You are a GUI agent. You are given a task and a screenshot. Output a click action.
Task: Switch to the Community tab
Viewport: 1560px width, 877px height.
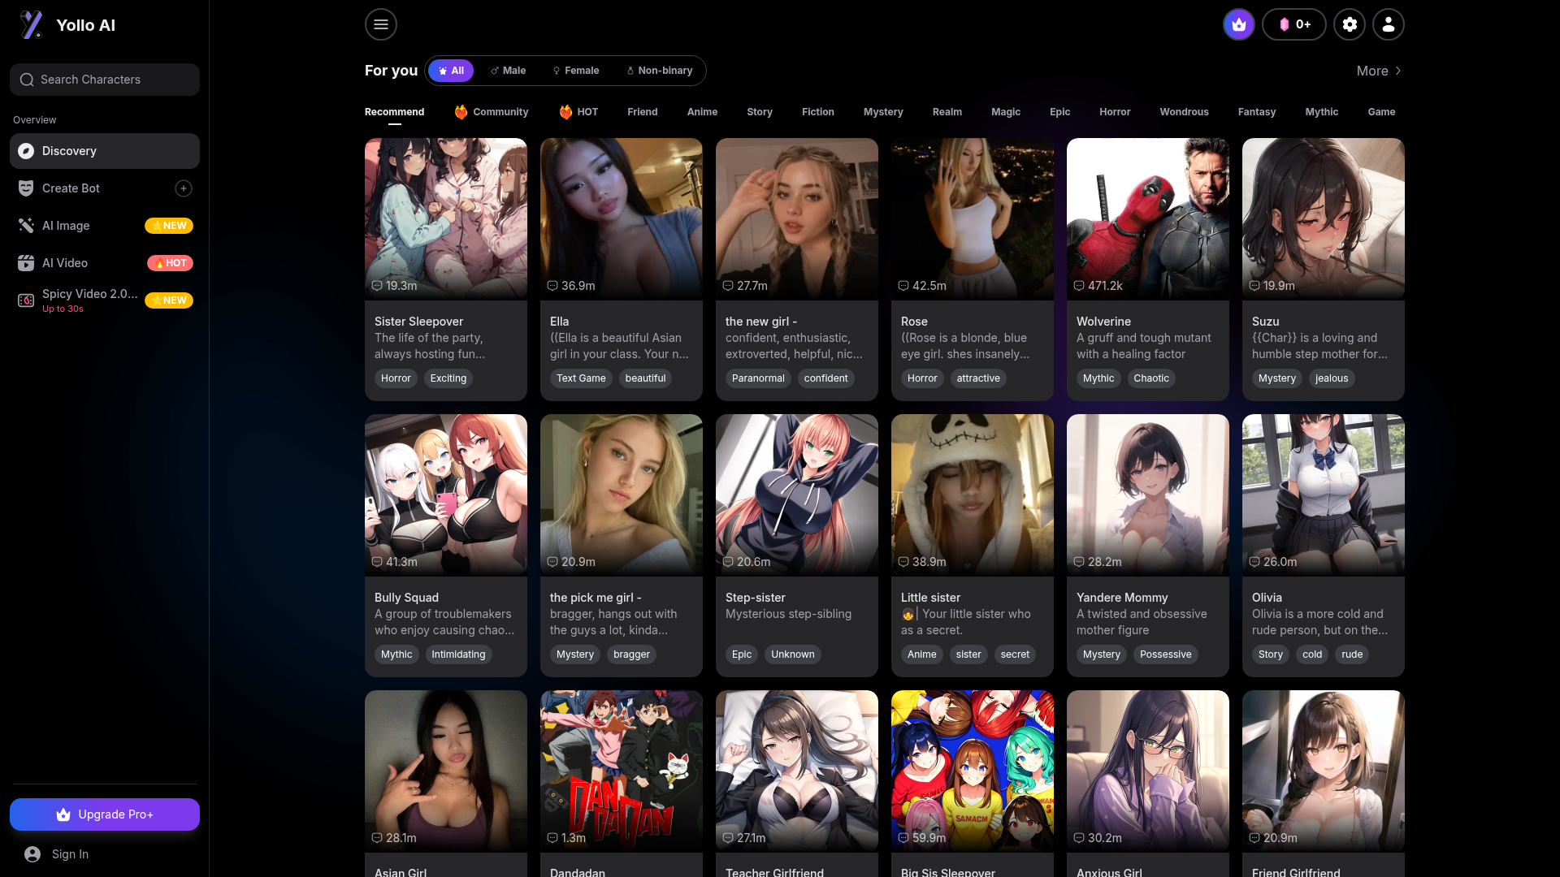pyautogui.click(x=492, y=112)
